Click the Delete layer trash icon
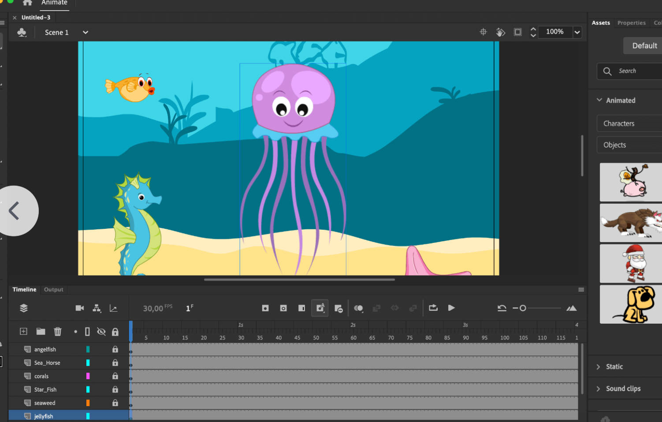The height and width of the screenshot is (422, 662). coord(58,332)
